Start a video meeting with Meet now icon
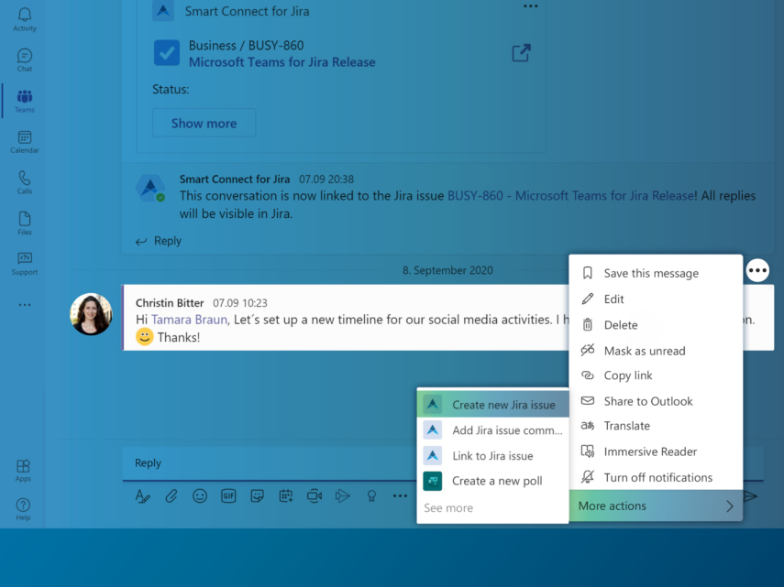784x587 pixels. 315,495
